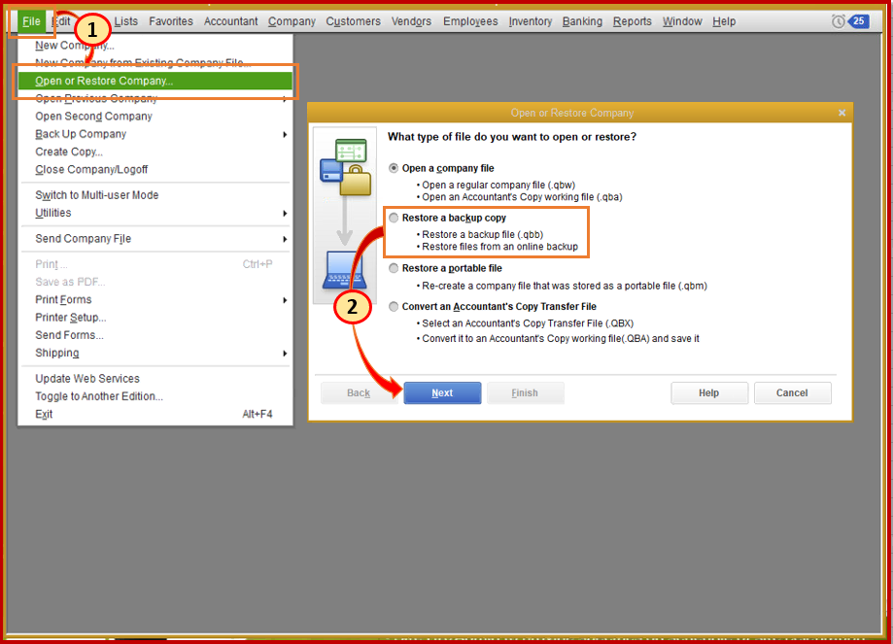Select Send Forms menu entry
This screenshot has width=893, height=644.
point(155,335)
